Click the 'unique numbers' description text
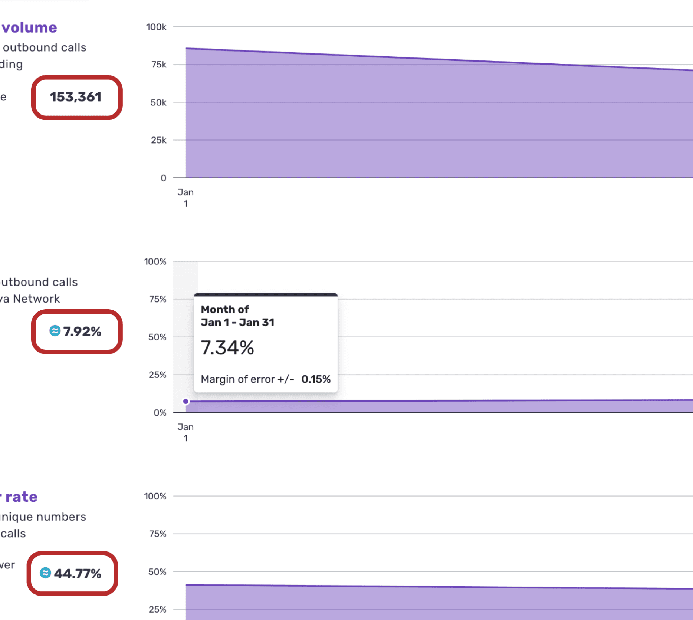 tap(43, 517)
